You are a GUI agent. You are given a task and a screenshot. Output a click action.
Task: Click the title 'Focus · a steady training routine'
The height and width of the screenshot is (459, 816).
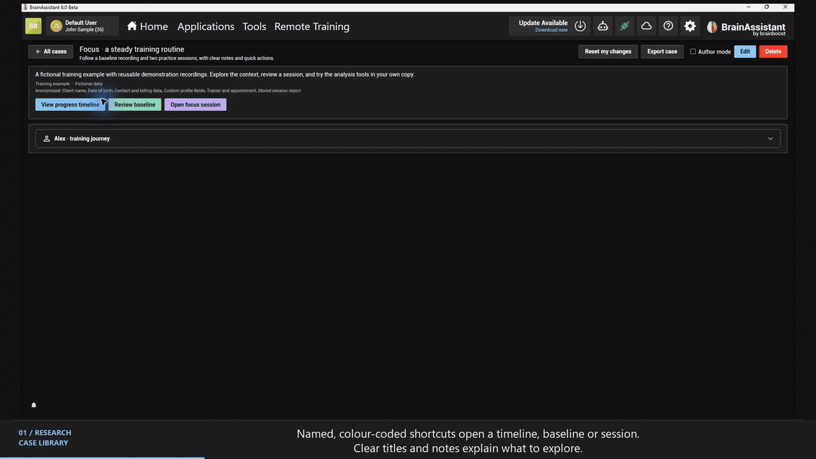coord(132,49)
